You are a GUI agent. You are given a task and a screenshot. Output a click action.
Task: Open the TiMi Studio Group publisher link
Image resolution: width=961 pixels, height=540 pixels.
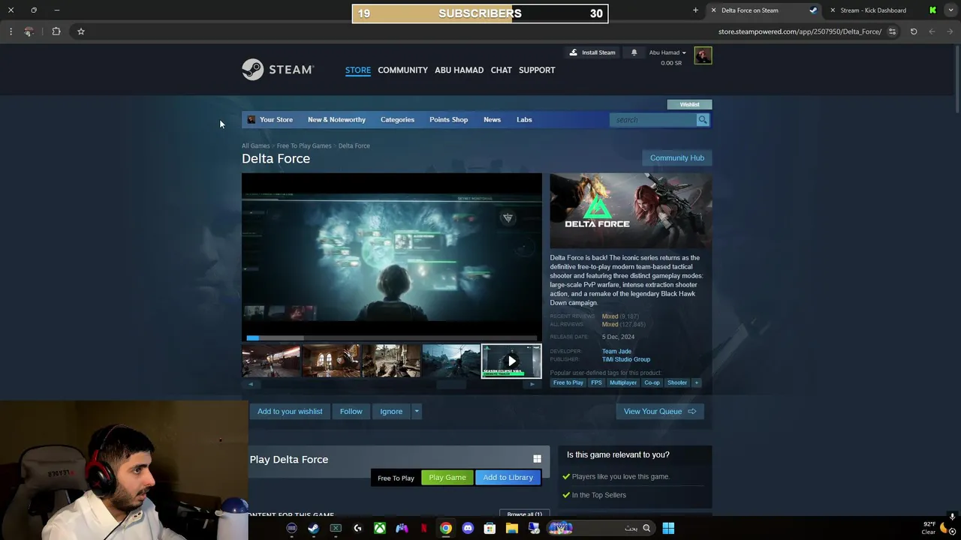click(x=626, y=359)
